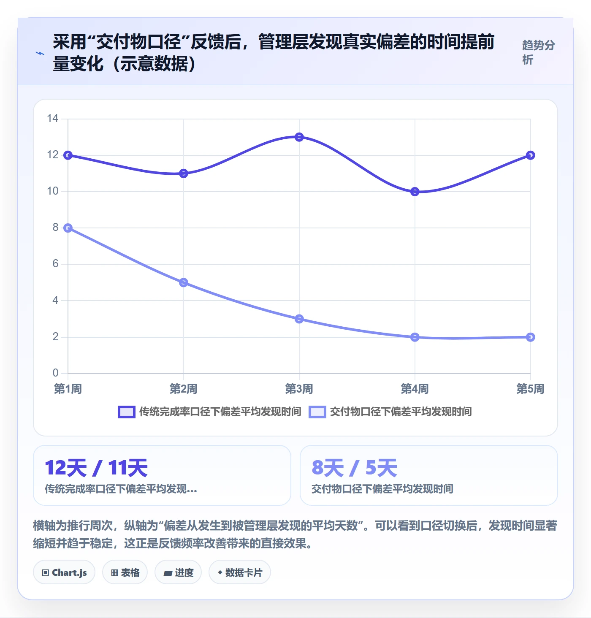Click the 第5周 point at value 12

531,155
